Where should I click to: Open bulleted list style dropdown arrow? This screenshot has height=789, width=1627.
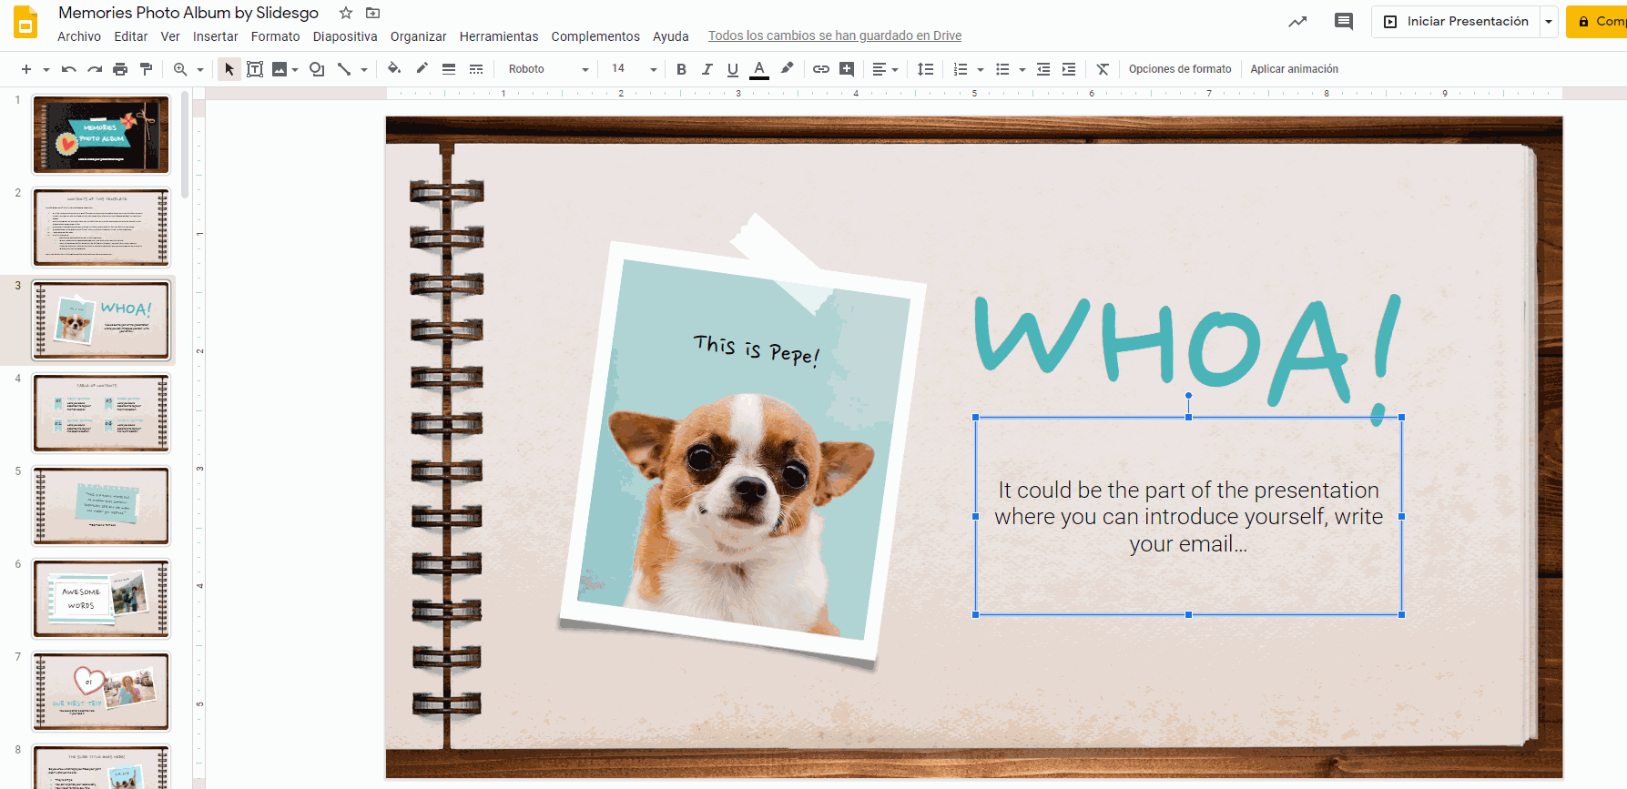click(x=1022, y=69)
